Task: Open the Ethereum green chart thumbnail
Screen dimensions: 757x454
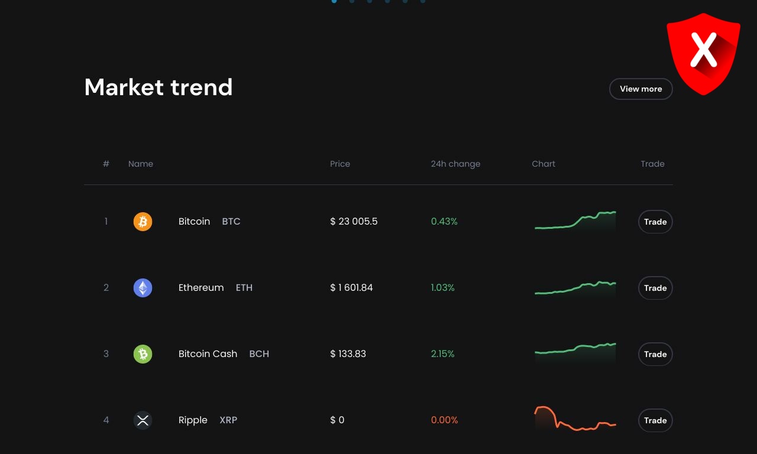Action: (x=575, y=288)
